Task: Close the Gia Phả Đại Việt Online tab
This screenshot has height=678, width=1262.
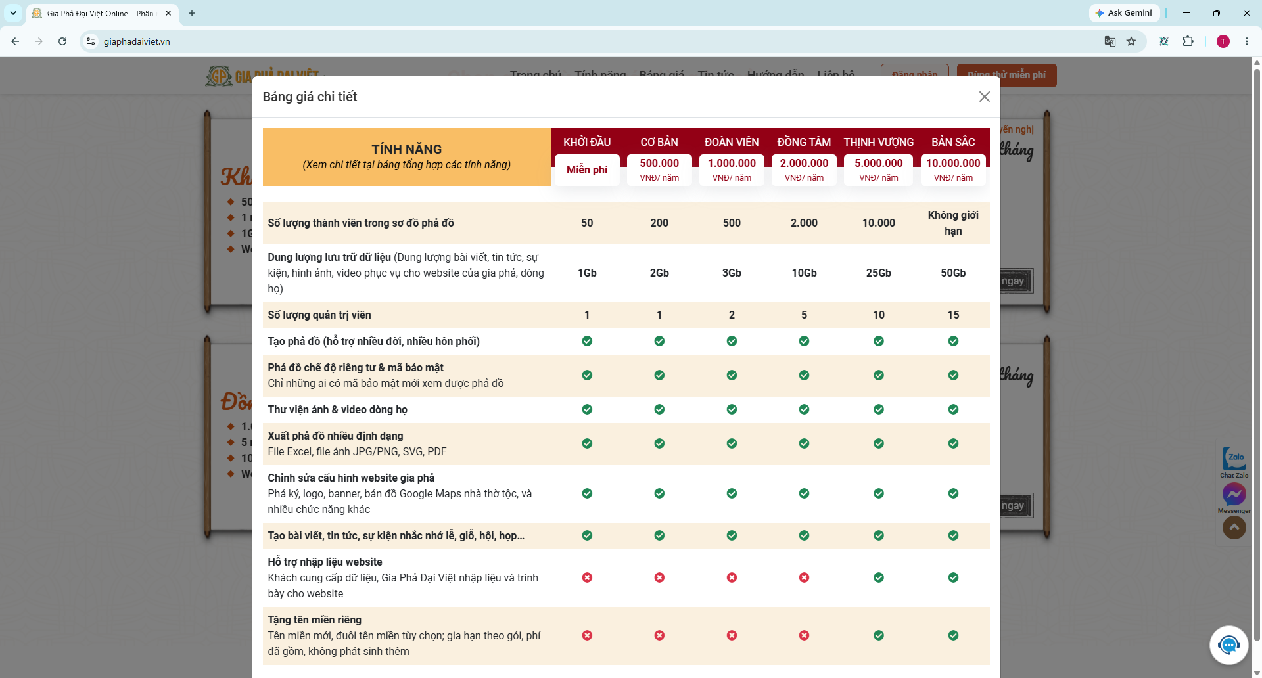Action: 168,13
